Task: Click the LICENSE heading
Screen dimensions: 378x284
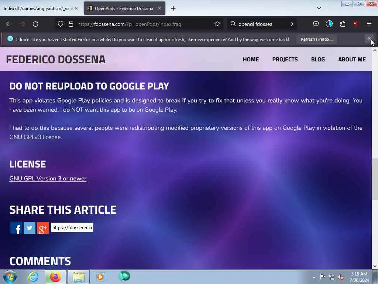Action: [27, 164]
